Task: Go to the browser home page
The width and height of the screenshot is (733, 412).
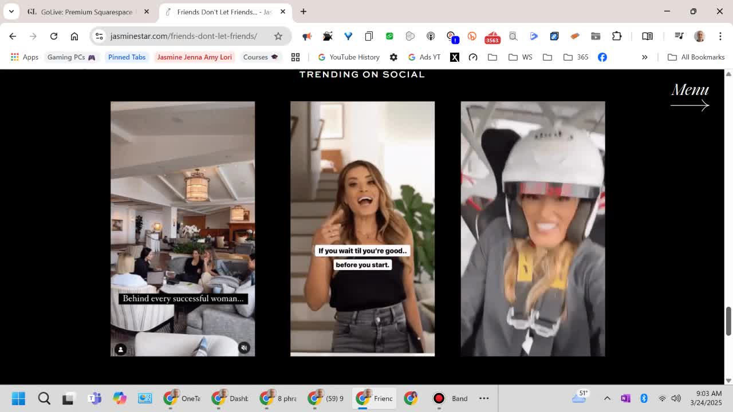Action: click(x=74, y=36)
